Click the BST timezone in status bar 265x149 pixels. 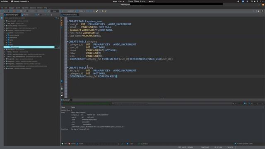tap(179, 147)
